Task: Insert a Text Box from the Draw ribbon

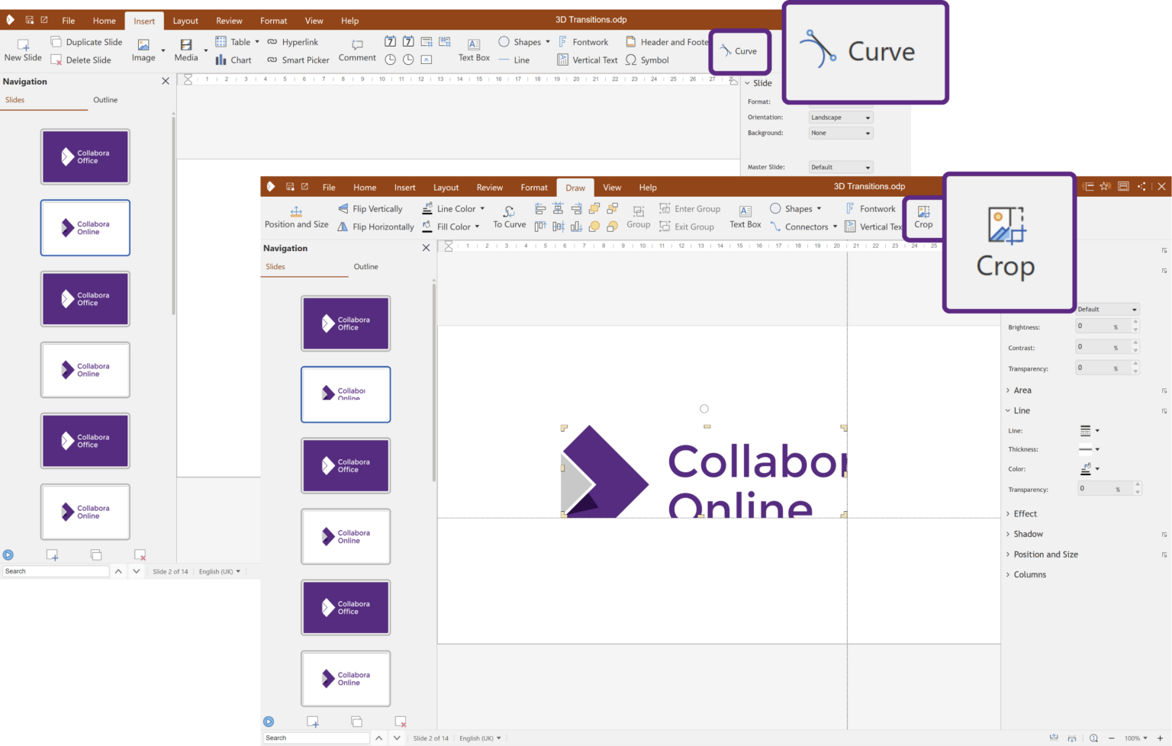Action: click(x=745, y=217)
